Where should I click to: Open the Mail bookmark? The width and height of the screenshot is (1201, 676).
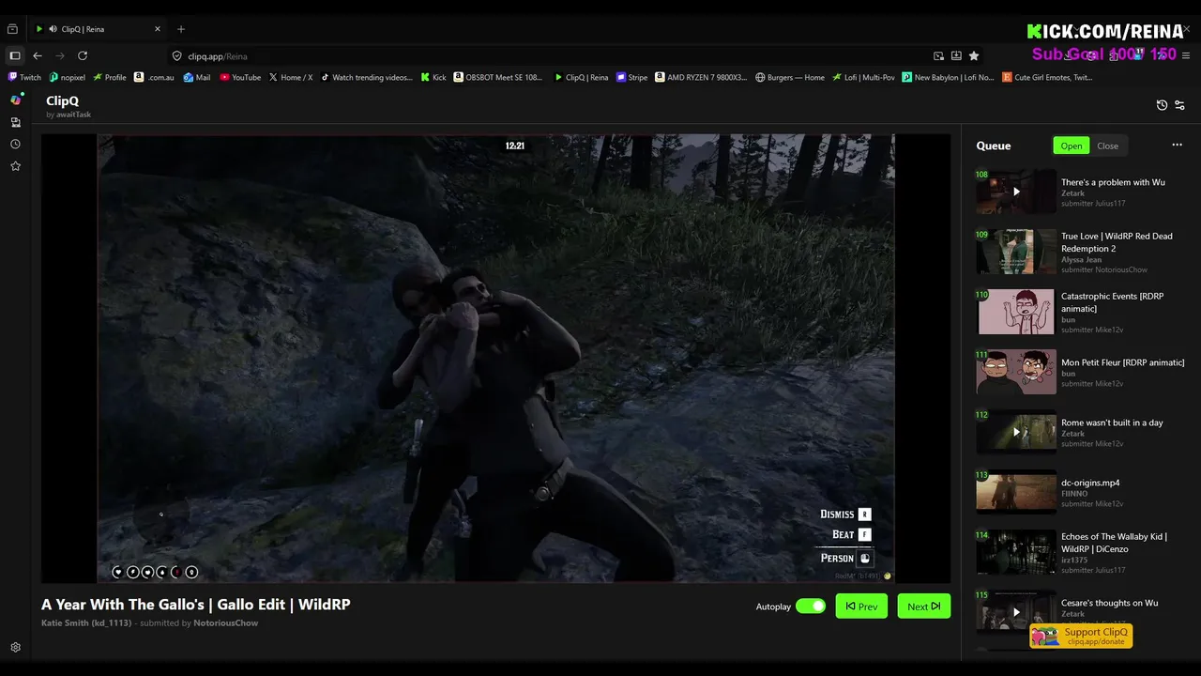(197, 77)
